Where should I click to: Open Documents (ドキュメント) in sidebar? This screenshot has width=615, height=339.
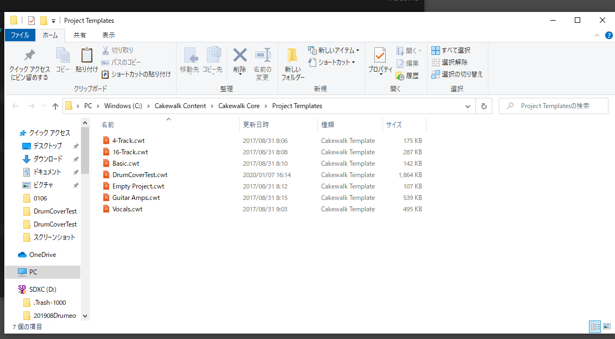(x=47, y=172)
